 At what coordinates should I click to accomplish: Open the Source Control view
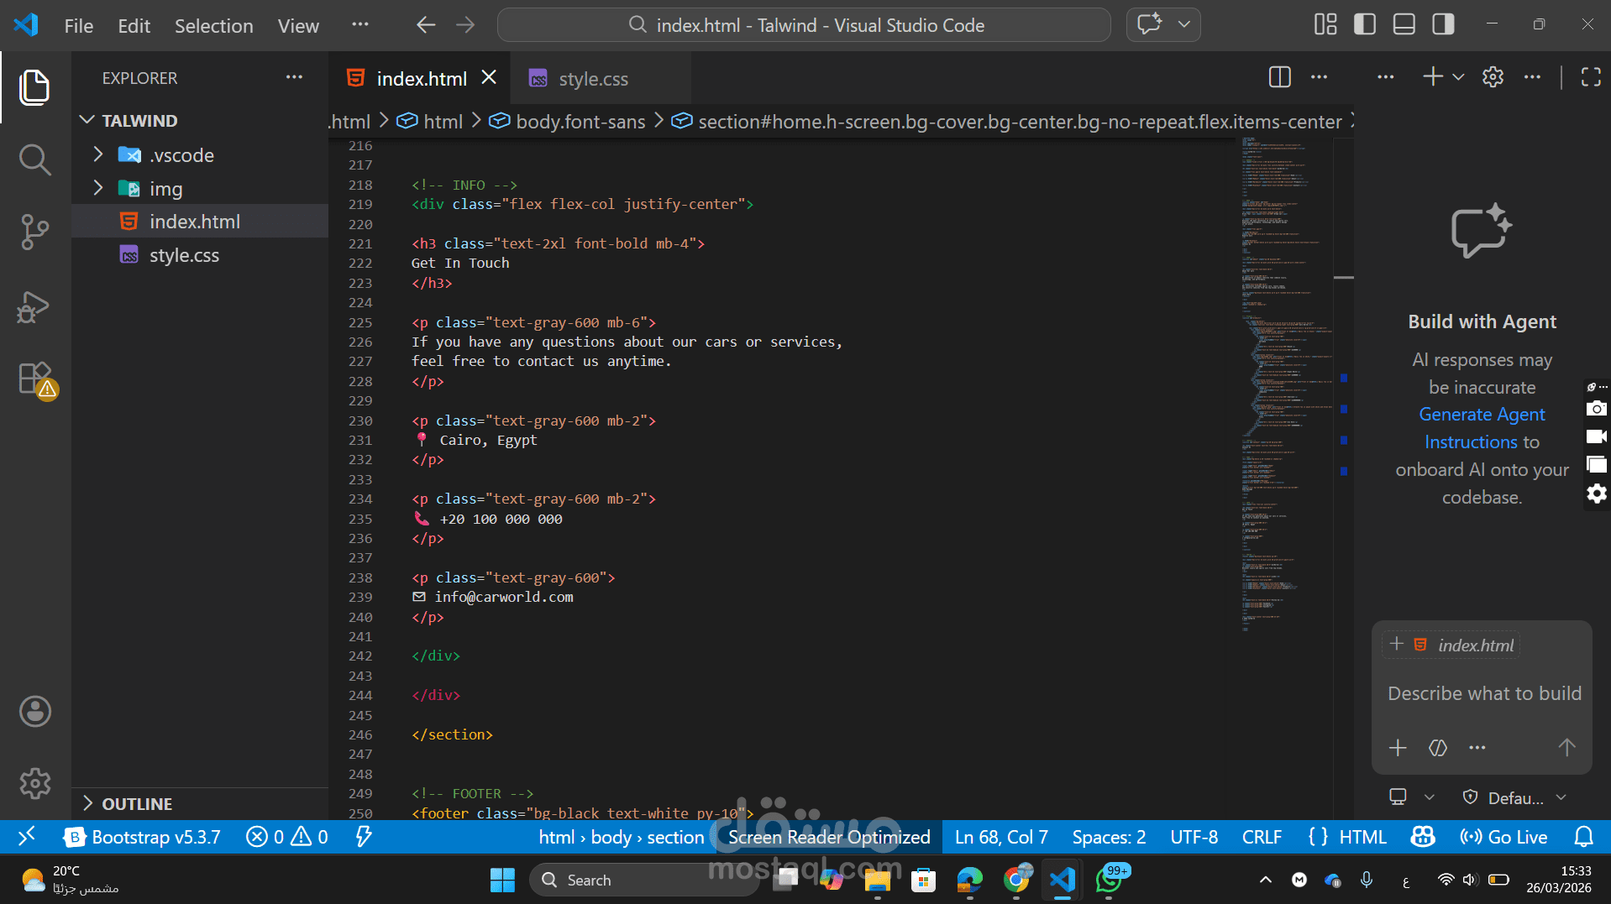34,232
